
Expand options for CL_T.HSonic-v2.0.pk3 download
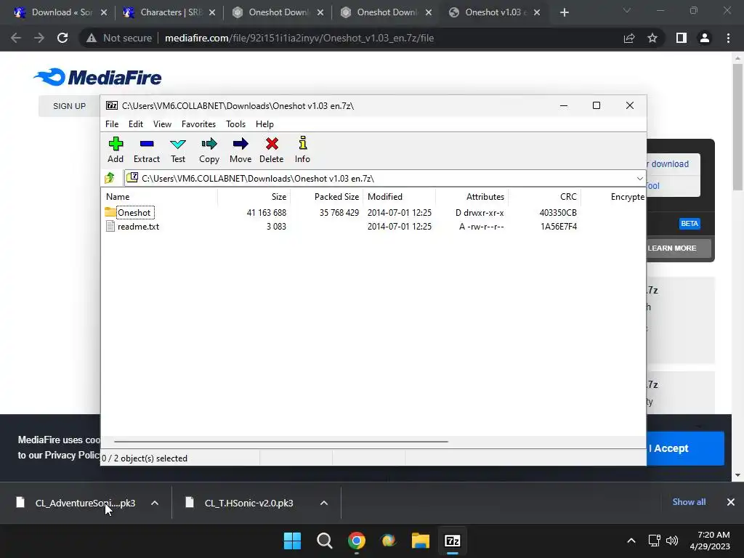click(324, 503)
